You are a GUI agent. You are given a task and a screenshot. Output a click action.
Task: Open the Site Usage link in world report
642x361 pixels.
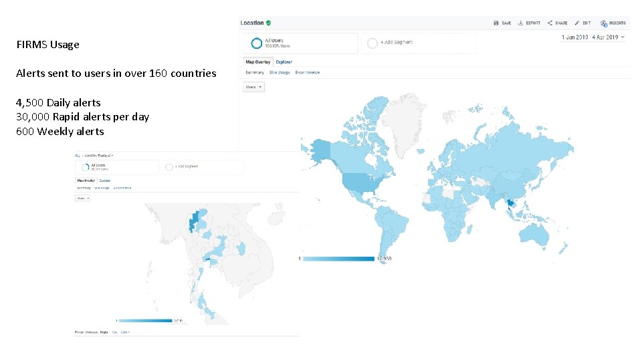(x=280, y=72)
